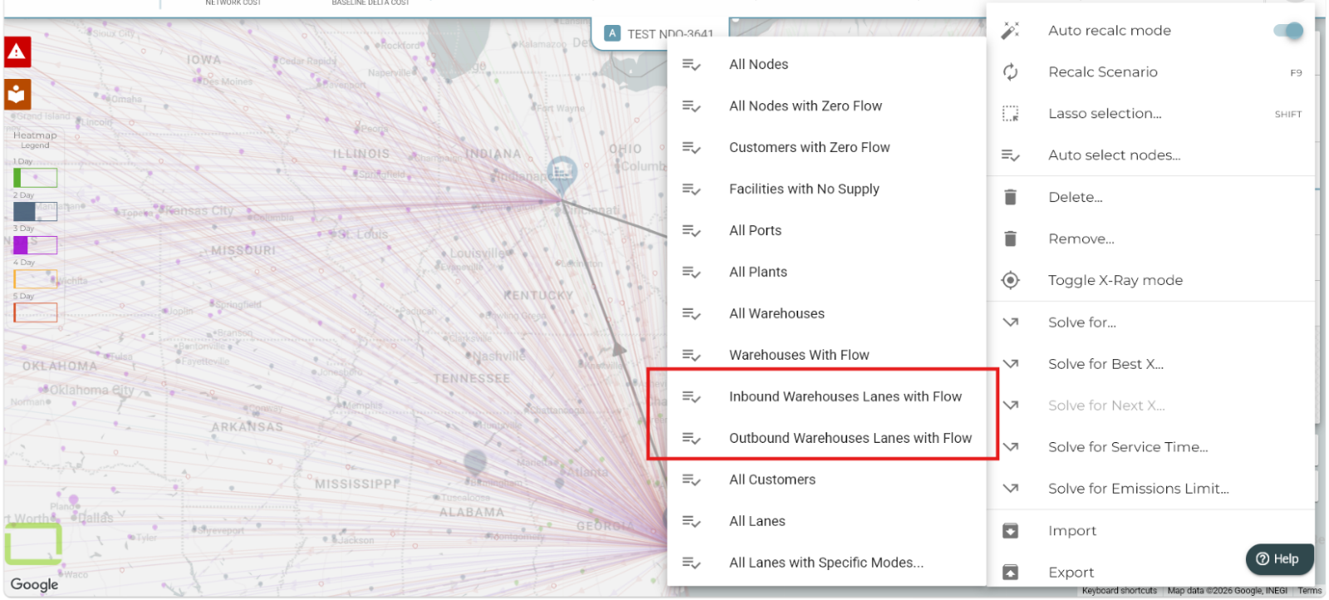Click the orange 4 Day heatmap swatch
Image resolution: width=1329 pixels, height=600 pixels.
coord(35,279)
